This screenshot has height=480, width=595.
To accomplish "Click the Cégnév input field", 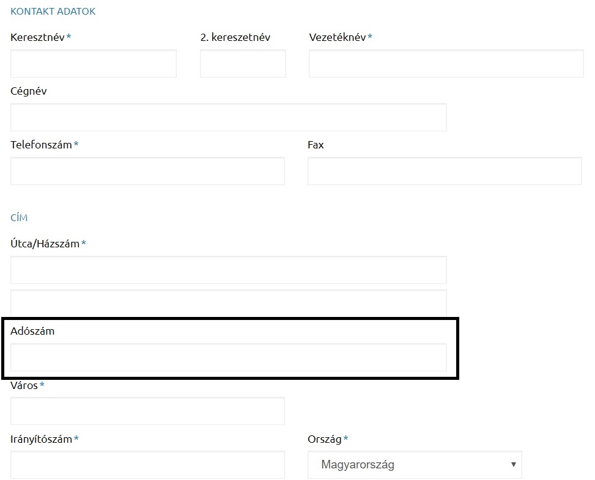I will click(x=227, y=117).
